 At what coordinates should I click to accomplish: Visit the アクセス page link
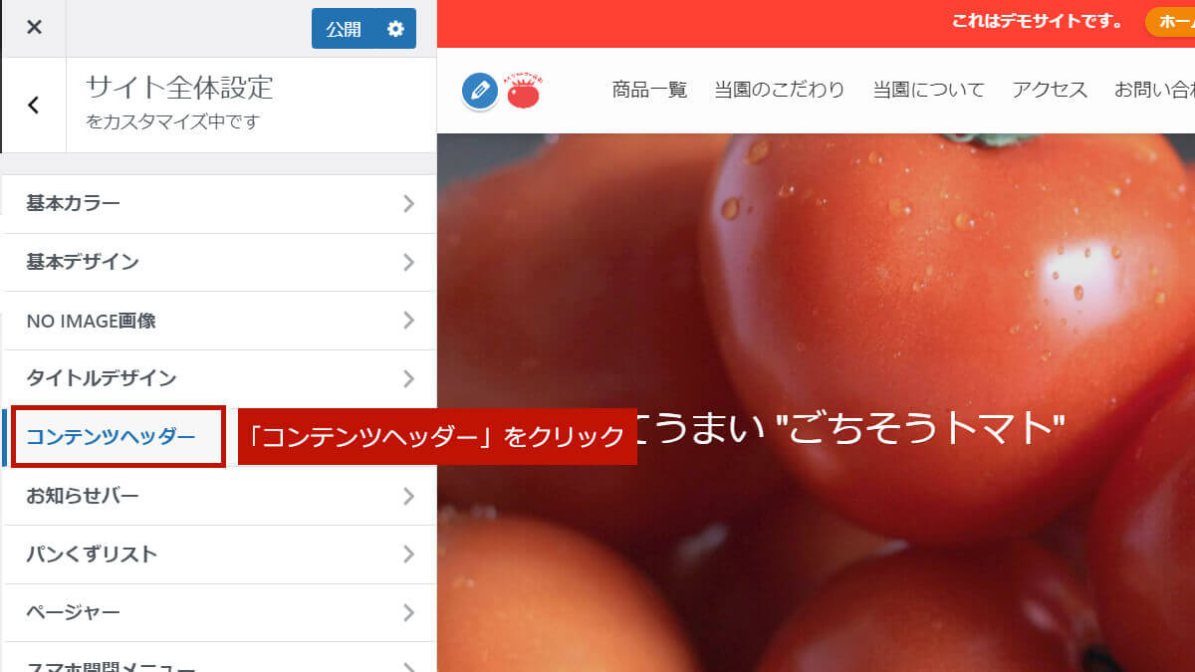pyautogui.click(x=1050, y=90)
